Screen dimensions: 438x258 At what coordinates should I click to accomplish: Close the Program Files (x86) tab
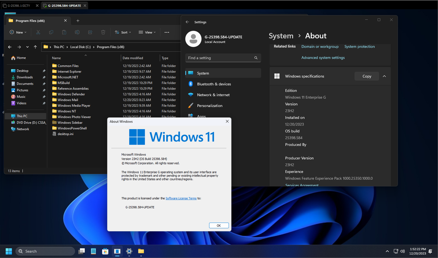[65, 20]
